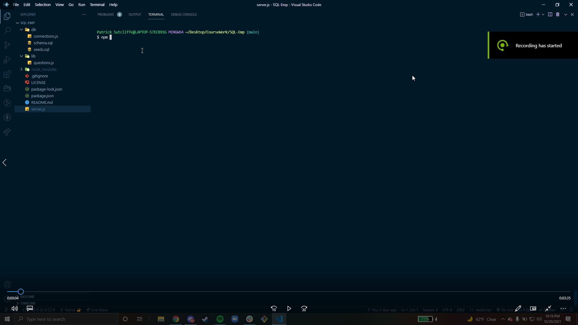Open the Source Control panel
The height and width of the screenshot is (325, 578).
click(7, 45)
